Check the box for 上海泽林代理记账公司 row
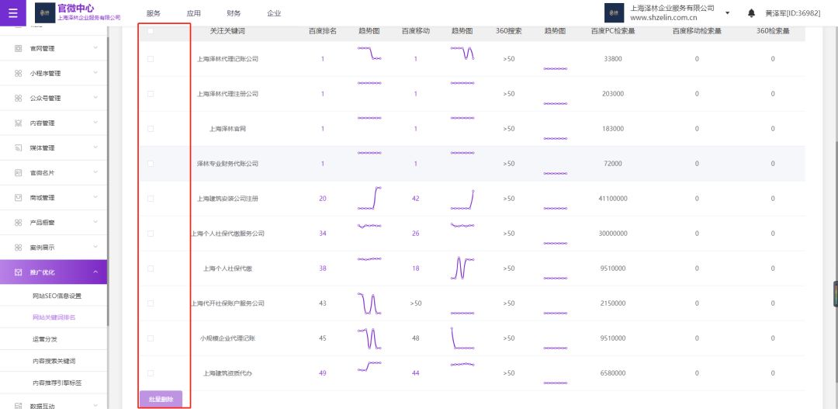The image size is (838, 409). coord(151,59)
